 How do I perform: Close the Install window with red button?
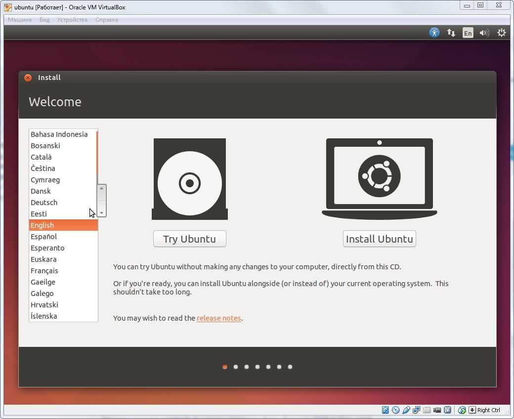pos(28,78)
